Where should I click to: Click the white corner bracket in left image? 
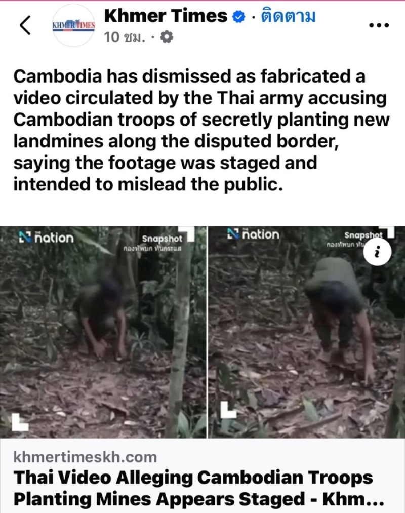click(x=20, y=422)
